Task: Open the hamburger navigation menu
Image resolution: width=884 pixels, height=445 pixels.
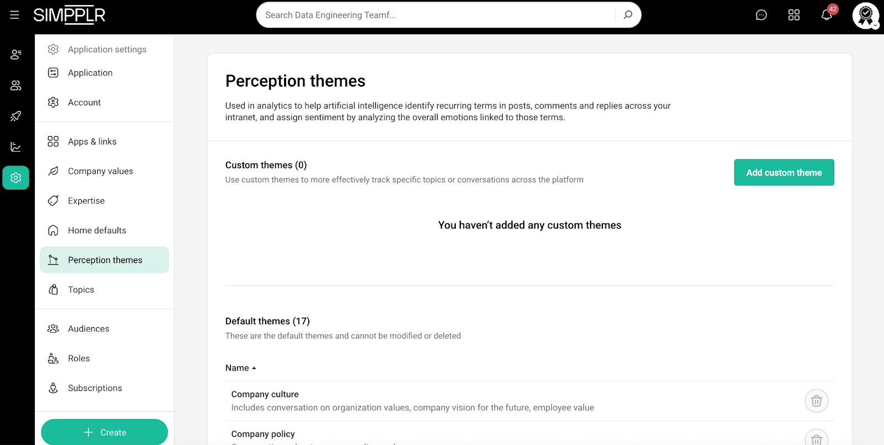Action: [14, 15]
